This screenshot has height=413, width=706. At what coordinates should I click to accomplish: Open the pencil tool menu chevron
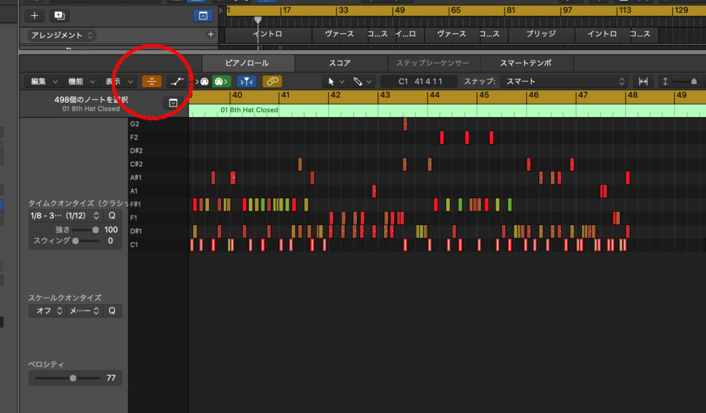[369, 82]
